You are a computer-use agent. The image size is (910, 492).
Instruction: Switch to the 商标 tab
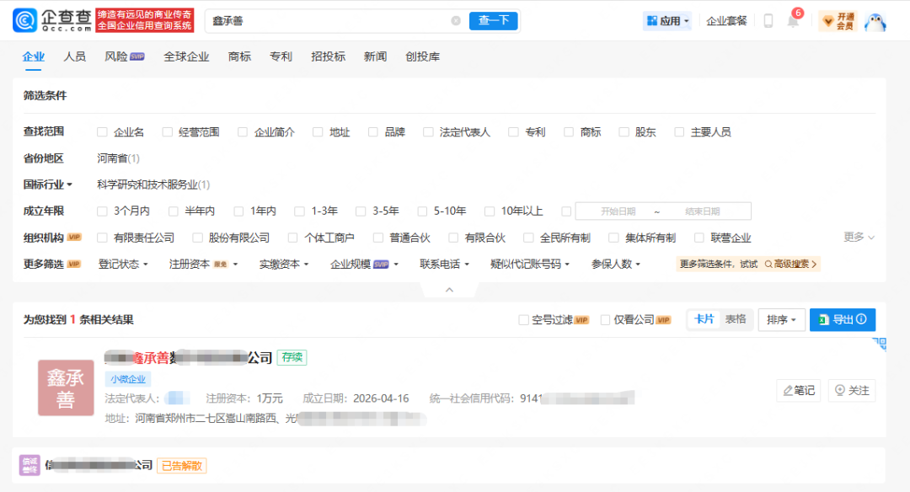point(239,56)
